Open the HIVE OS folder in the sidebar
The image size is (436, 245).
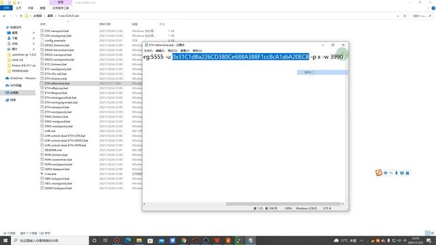[x=17, y=60]
